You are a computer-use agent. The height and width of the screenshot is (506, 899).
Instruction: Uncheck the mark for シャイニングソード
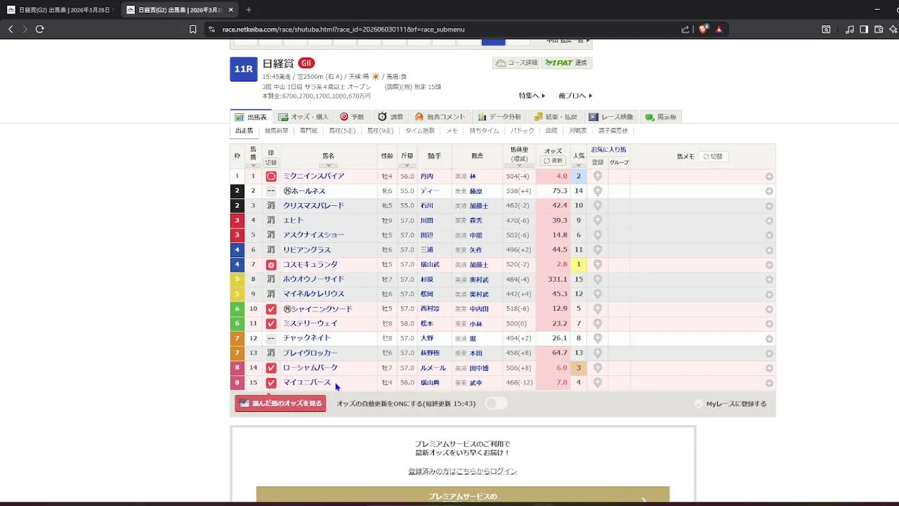271,309
